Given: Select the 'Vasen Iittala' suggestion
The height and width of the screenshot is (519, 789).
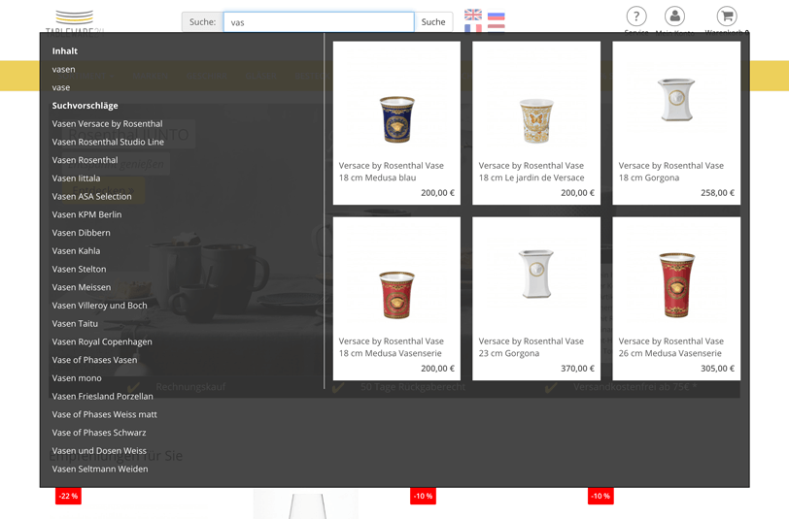Looking at the screenshot, I should tap(76, 178).
